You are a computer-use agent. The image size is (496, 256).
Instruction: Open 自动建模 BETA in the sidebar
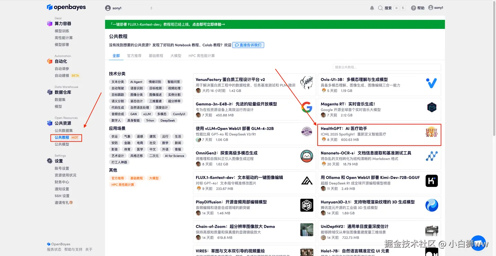point(67,76)
